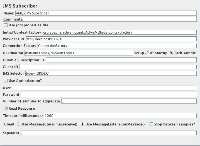Click into the Comments field
This screenshot has width=200, height=146.
point(110,19)
